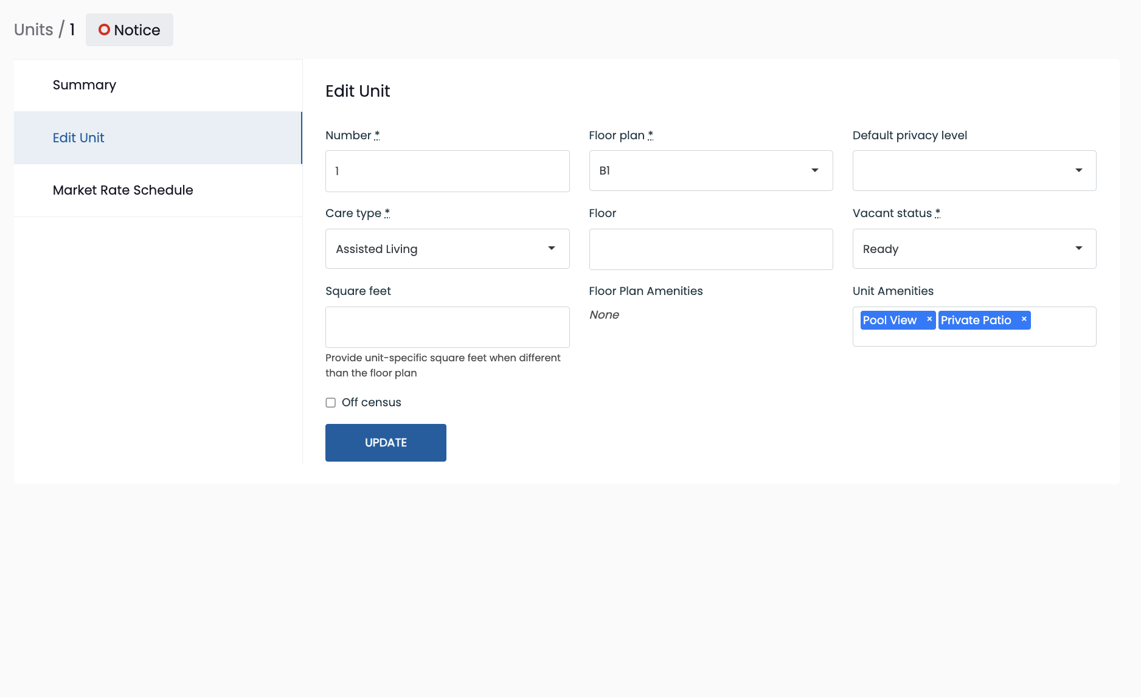
Task: Click the Floor text field
Action: click(x=711, y=249)
